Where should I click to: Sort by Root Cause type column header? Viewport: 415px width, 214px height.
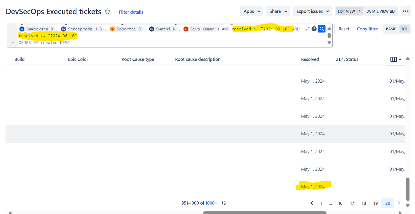click(x=138, y=59)
